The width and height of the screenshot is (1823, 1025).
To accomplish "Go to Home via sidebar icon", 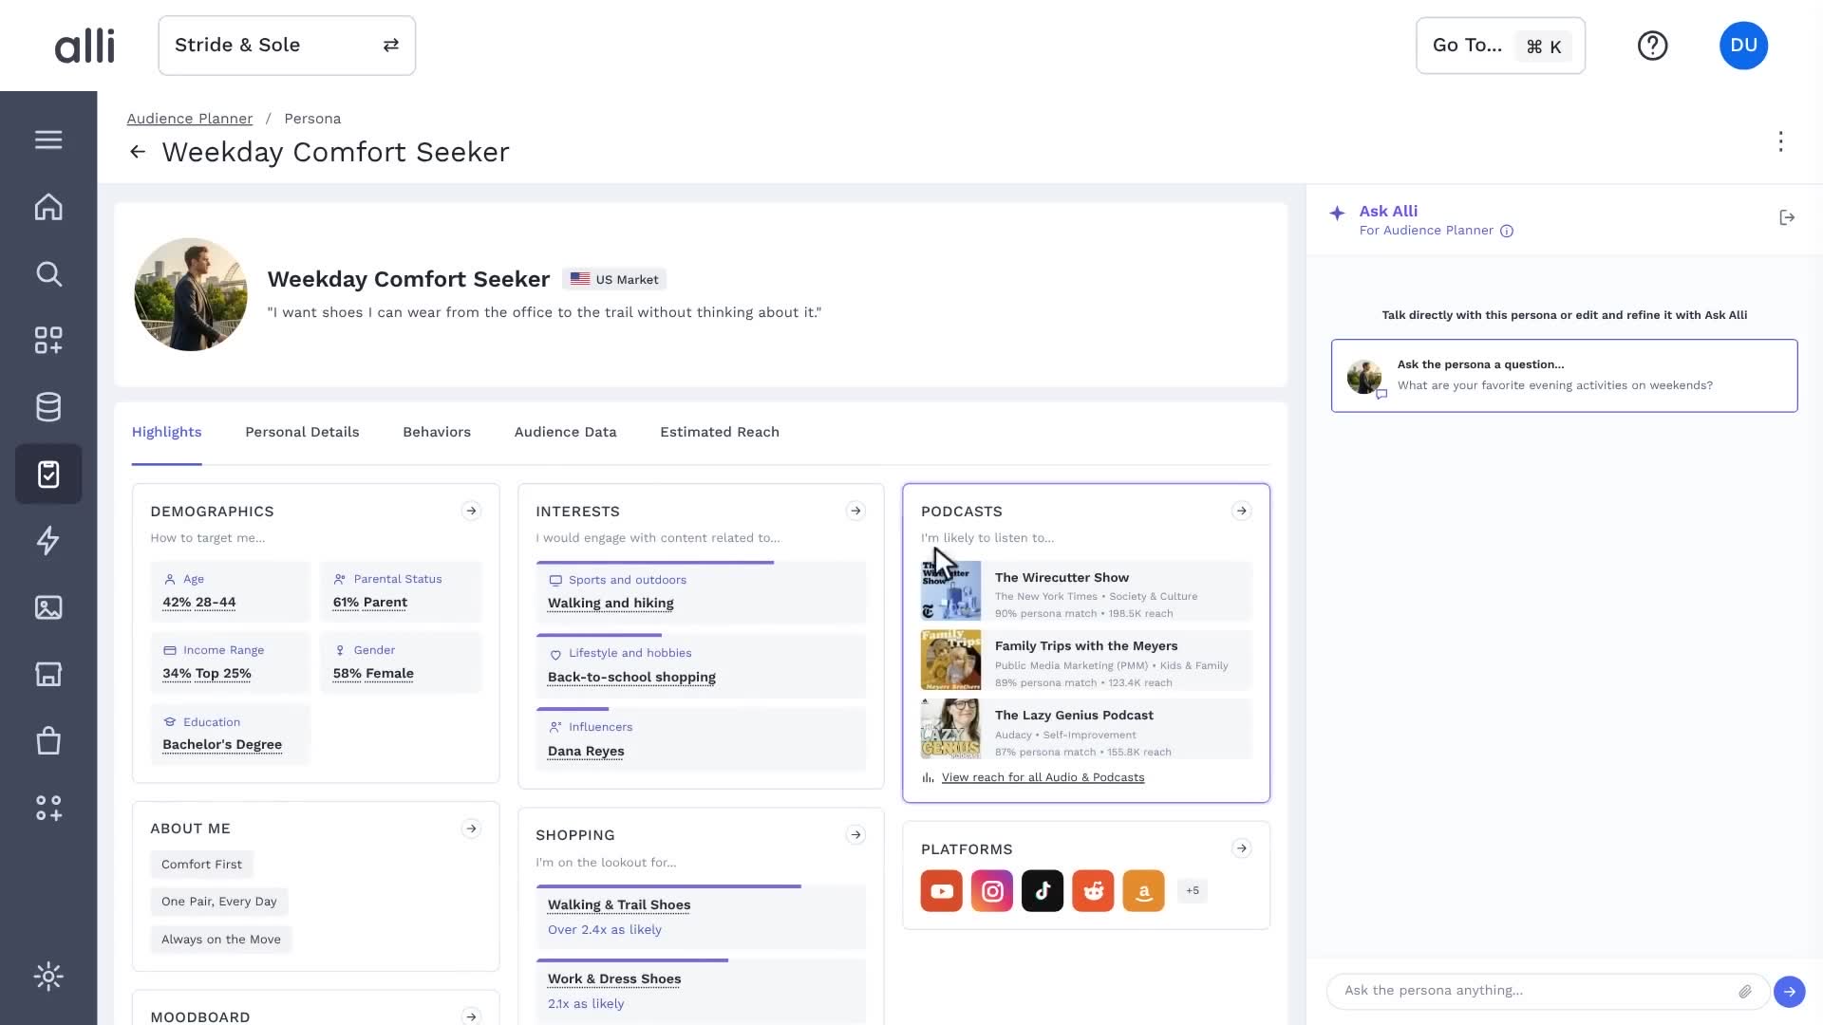I will pyautogui.click(x=48, y=207).
